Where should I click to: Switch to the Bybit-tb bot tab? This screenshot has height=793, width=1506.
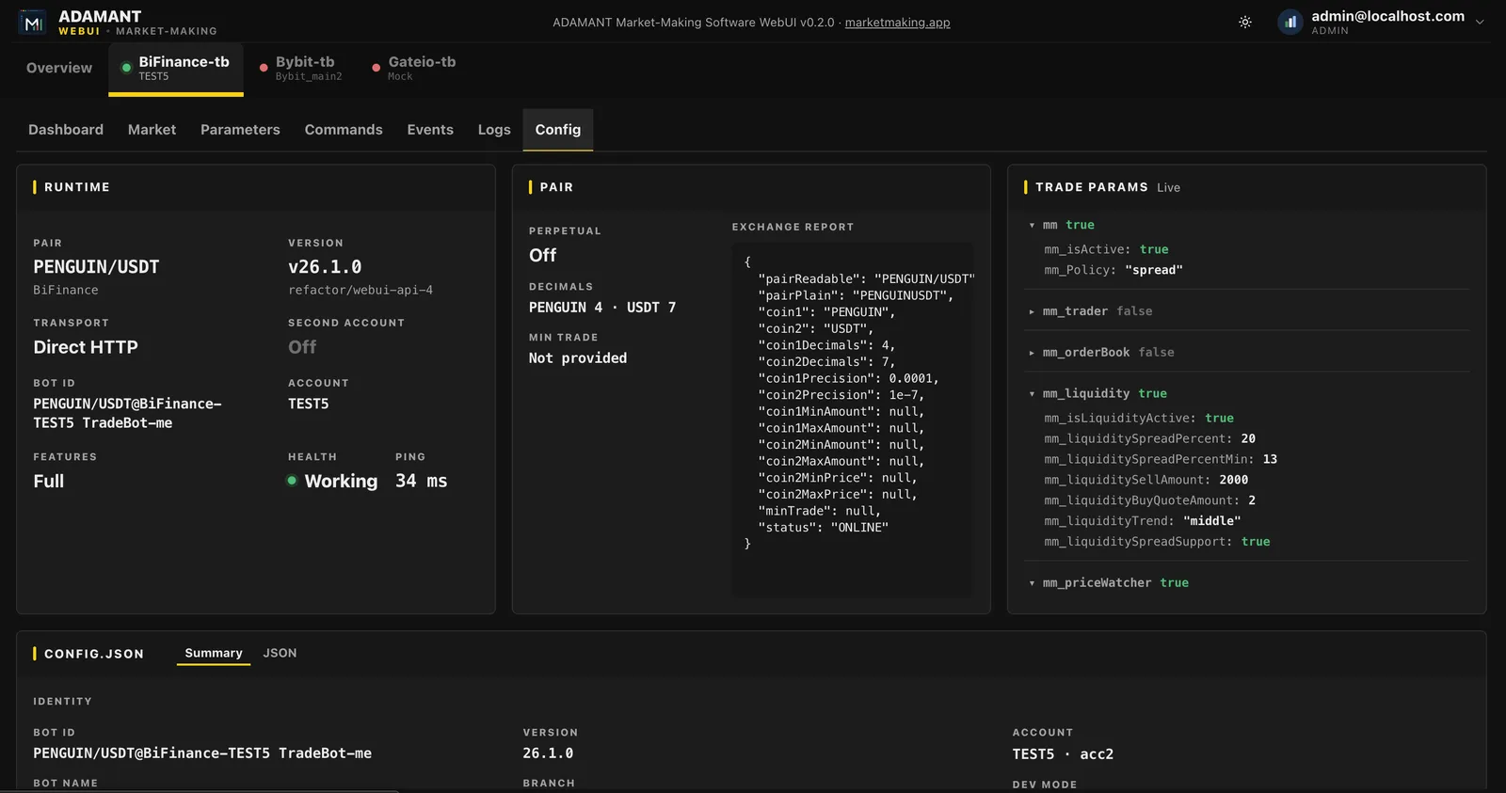click(x=302, y=68)
